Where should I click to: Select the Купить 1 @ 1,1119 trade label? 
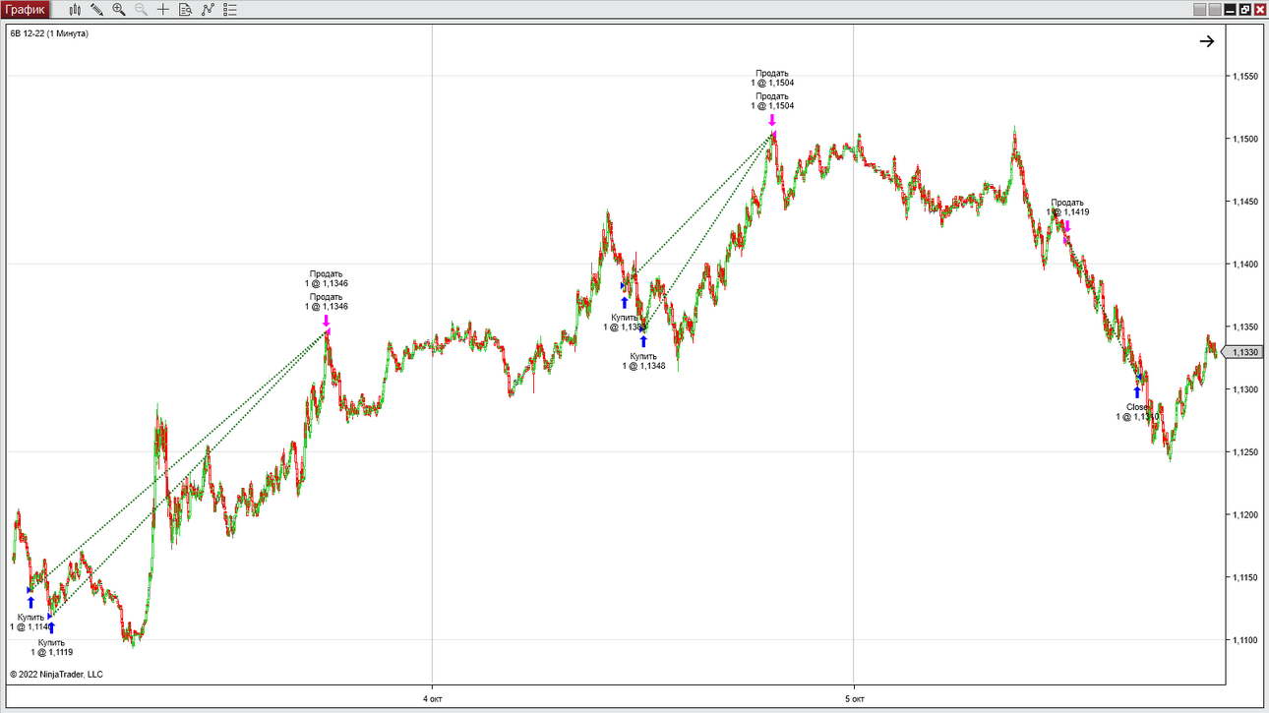(x=51, y=647)
